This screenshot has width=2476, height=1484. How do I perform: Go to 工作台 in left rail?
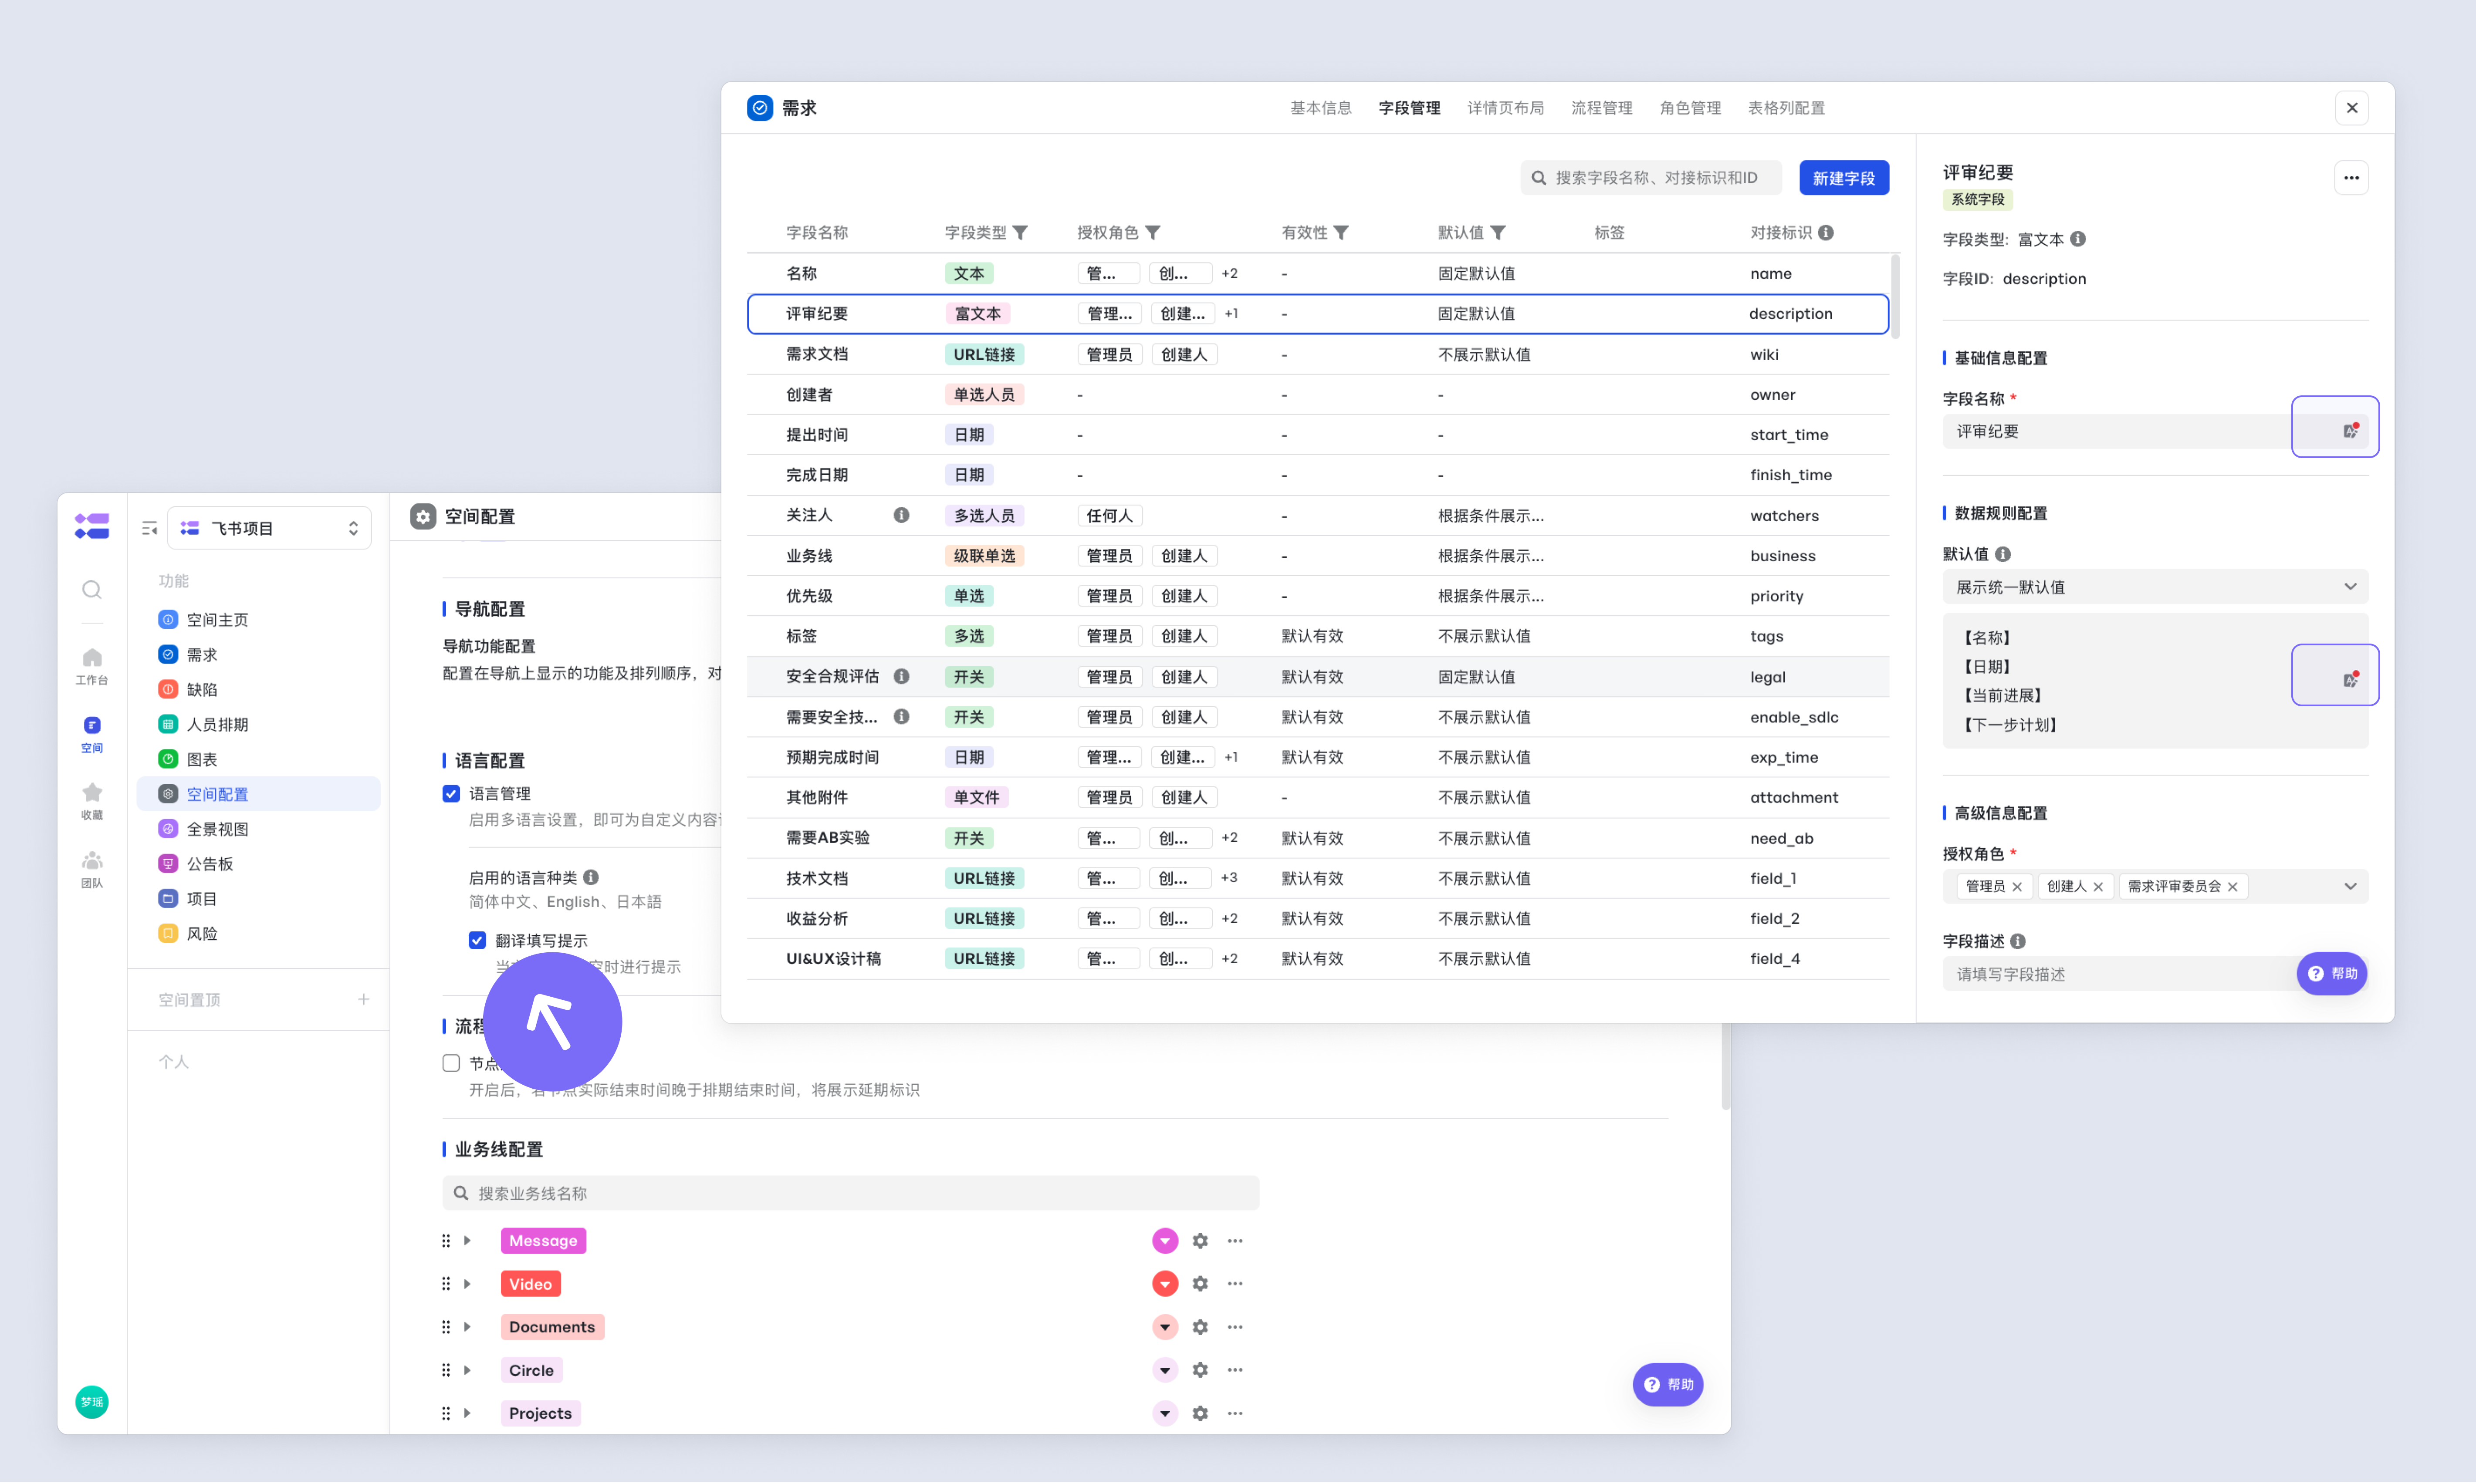92,666
